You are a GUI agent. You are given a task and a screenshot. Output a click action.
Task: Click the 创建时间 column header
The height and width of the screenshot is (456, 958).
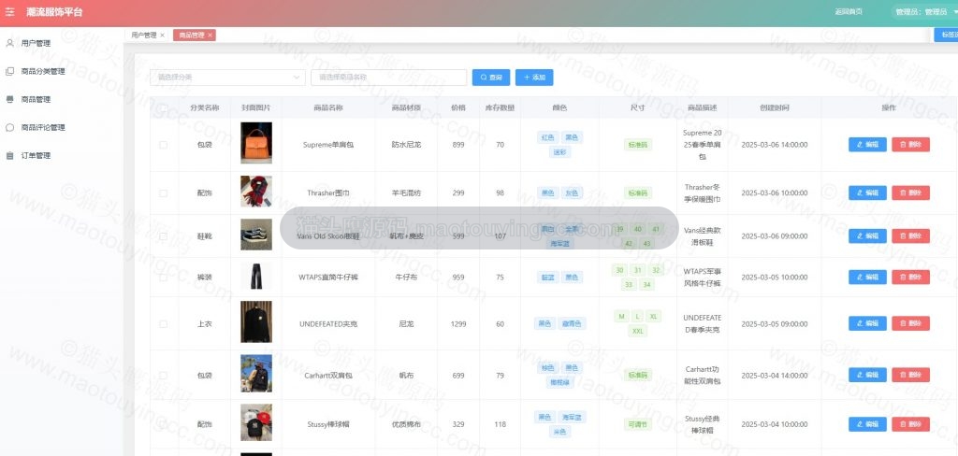coord(774,107)
